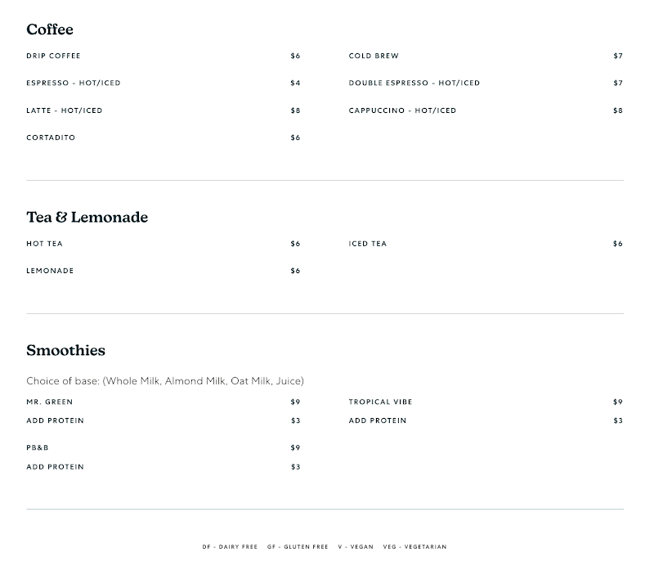Select the PB&B smoothie
Viewport: 654px width, 566px height.
coord(38,448)
